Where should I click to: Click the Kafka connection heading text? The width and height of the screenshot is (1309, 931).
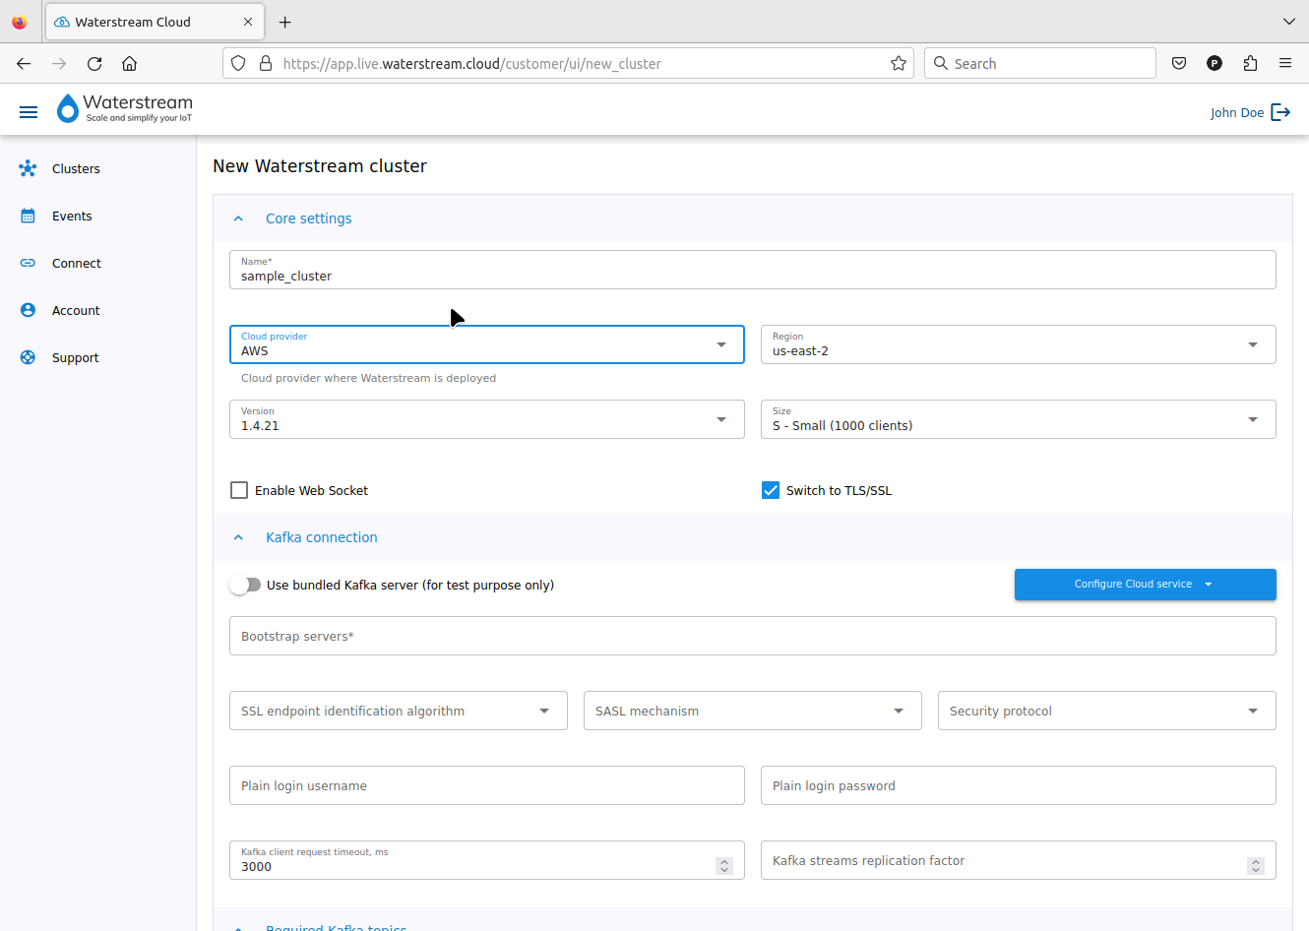322,537
